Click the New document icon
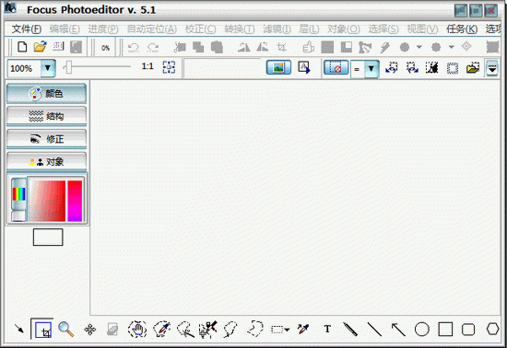This screenshot has width=507, height=348. 22,47
